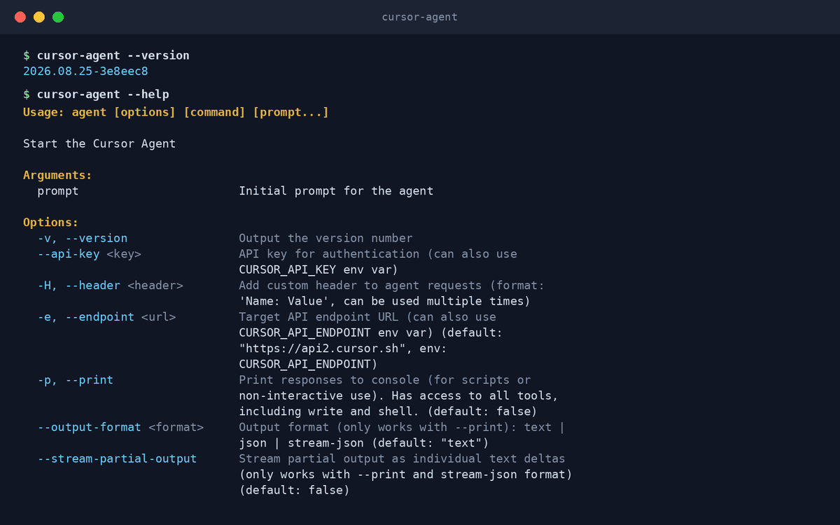Screen dimensions: 840x525
Task: Click 'Initial prompt for the agent' description
Action: pos(336,190)
